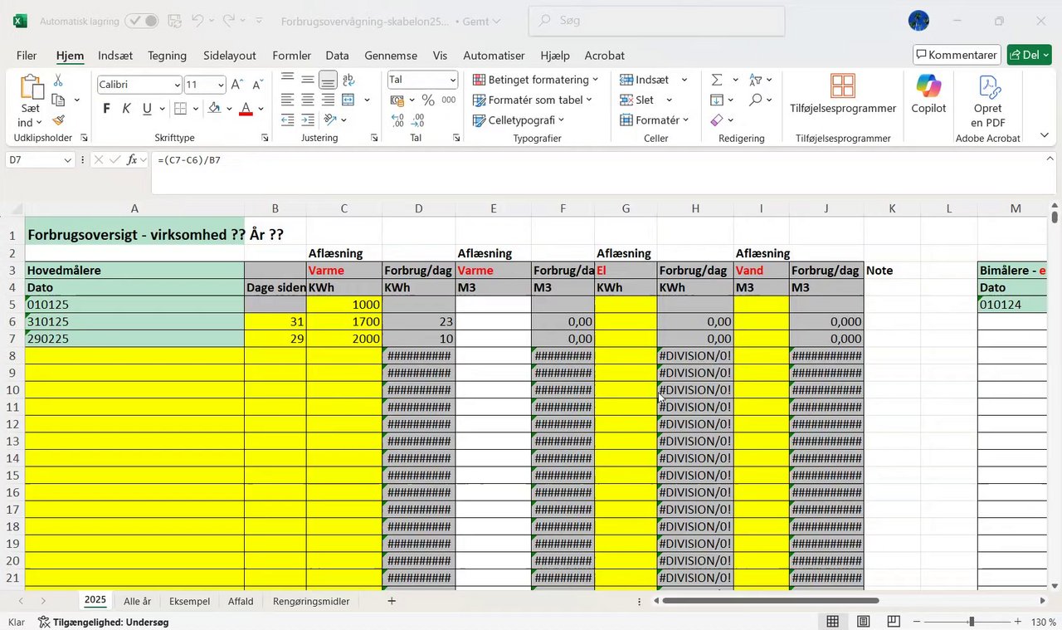Apply bold with the F button
The width and height of the screenshot is (1062, 630).
[106, 109]
